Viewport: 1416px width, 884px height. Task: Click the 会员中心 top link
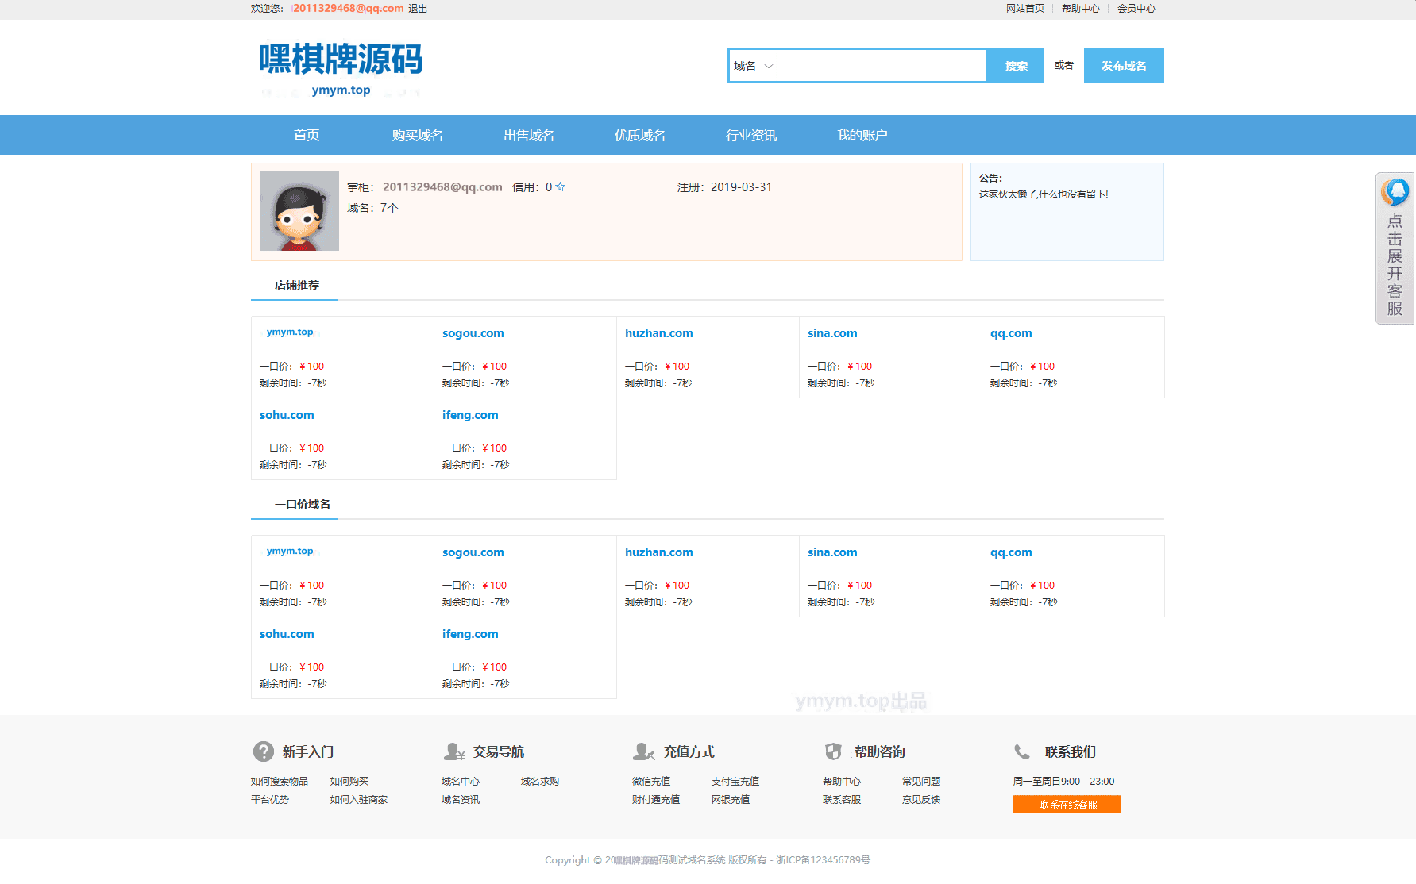1136,9
